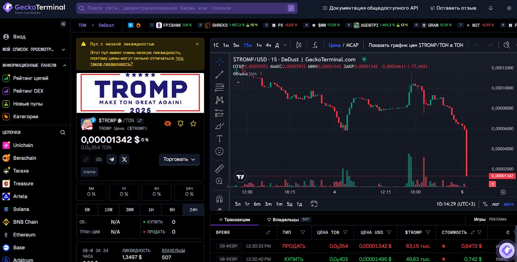Select the 15M stats tab
The height and width of the screenshot is (262, 517).
click(109, 210)
